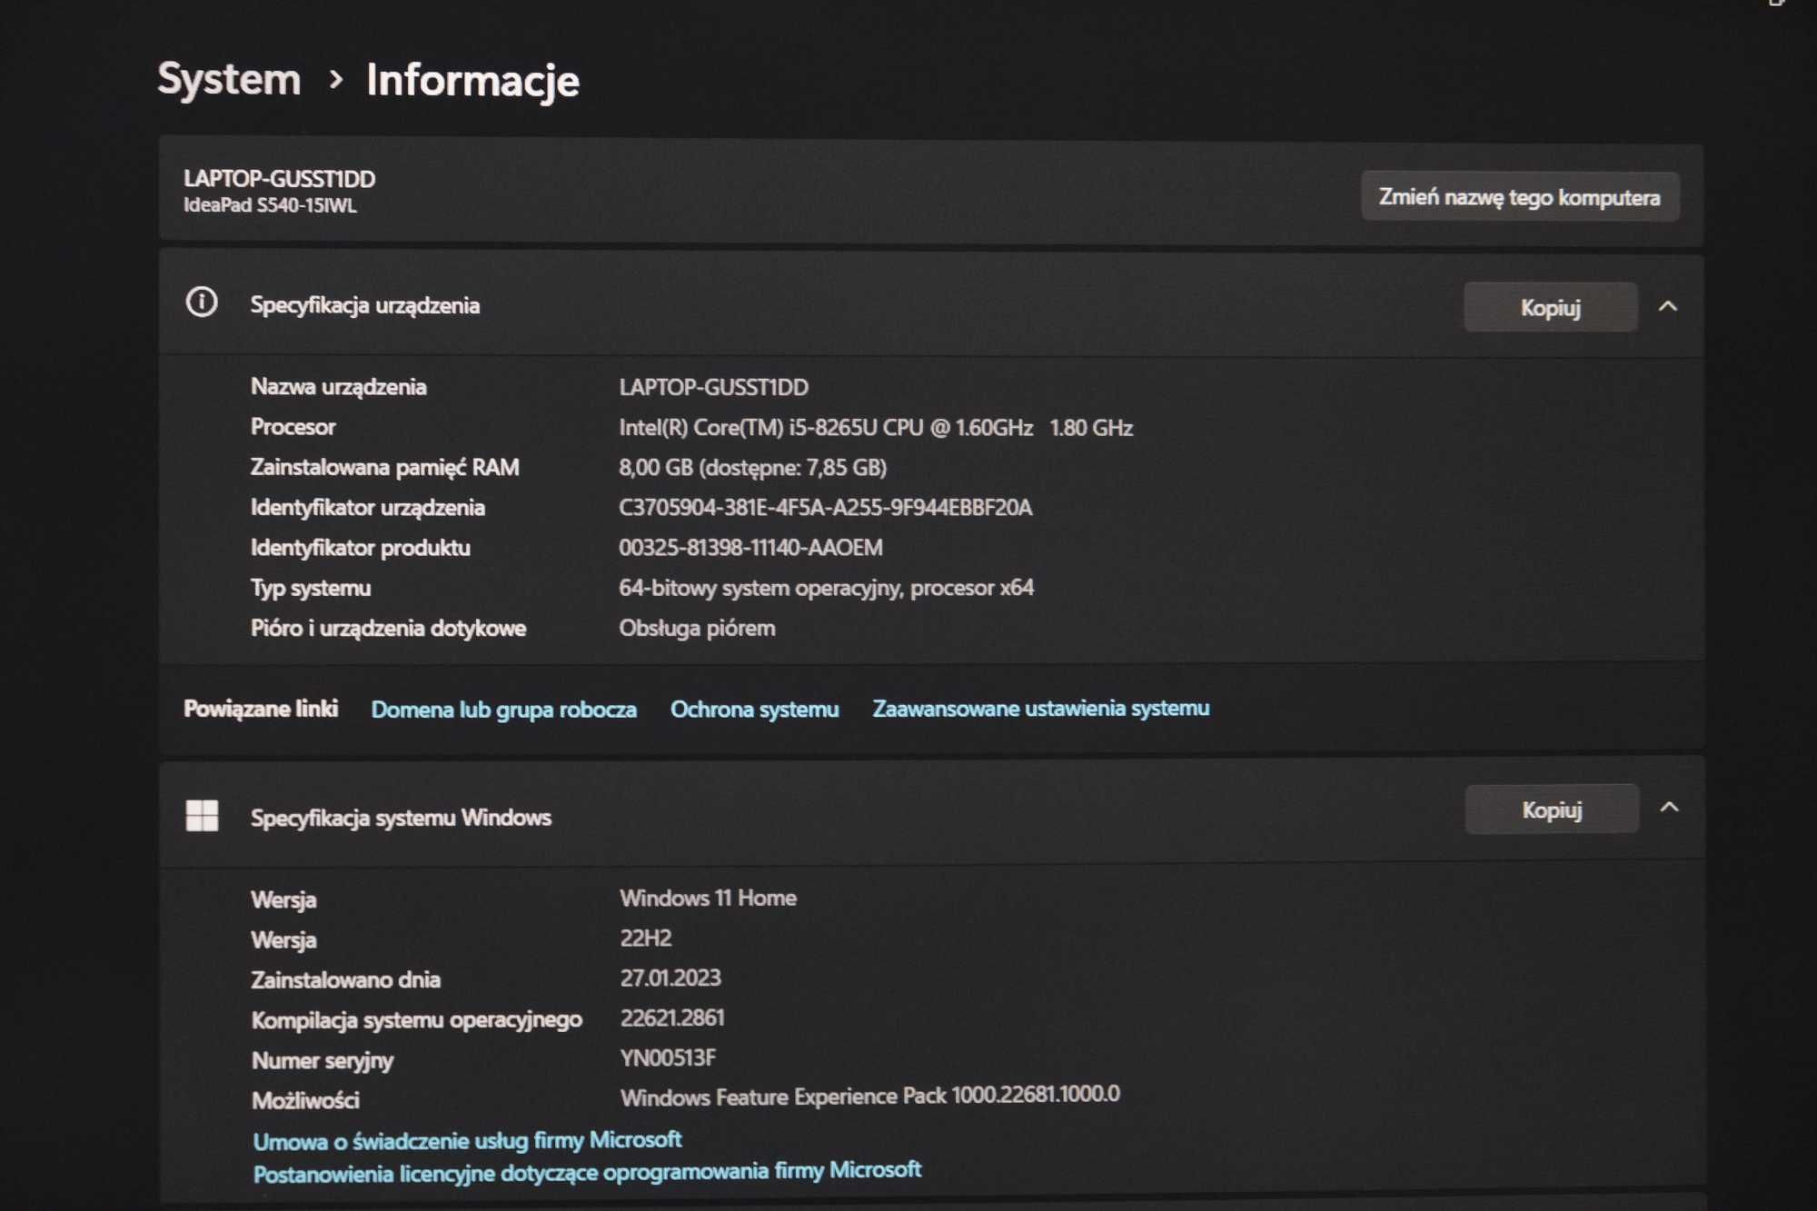Copy Windows specifications with the Kopiuj button
This screenshot has width=1817, height=1211.
[1552, 809]
